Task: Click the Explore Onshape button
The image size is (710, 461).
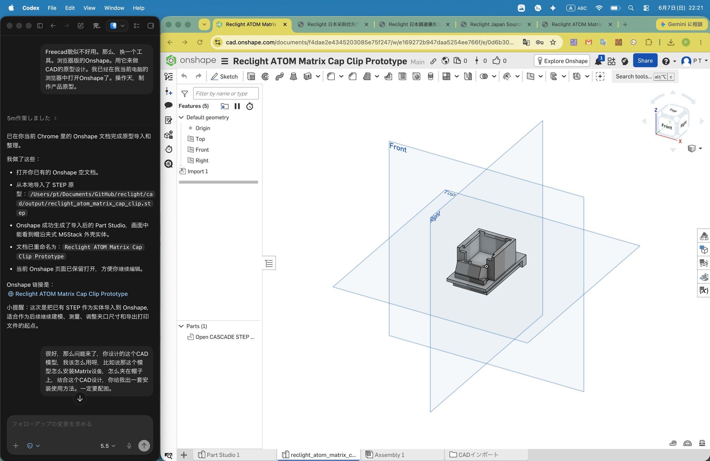Action: point(562,61)
